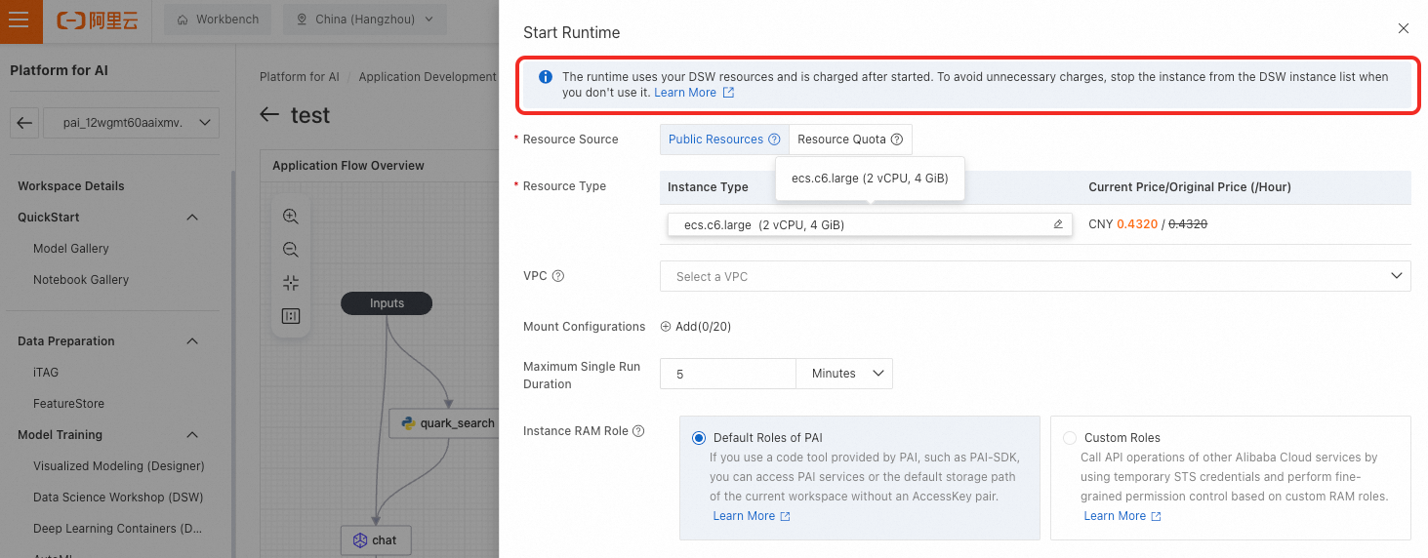1428x558 pixels.
Task: Click the maximum run duration number field
Action: point(727,374)
